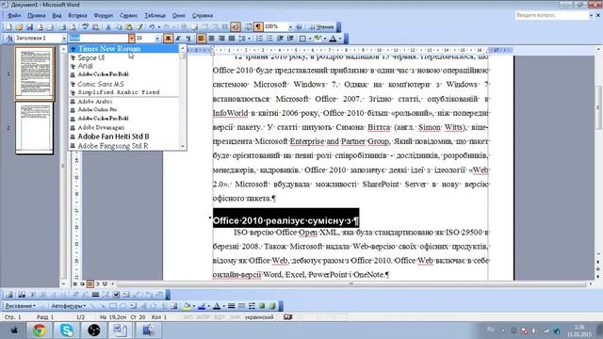Apply the Drawing toolbar fill color bucket
603x339 pixels.
coord(187,306)
